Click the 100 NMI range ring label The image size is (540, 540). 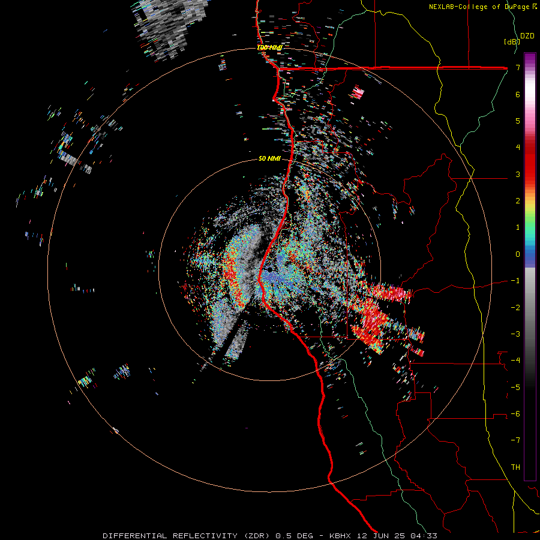point(269,47)
